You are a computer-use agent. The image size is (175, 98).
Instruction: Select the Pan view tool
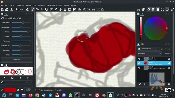(x=80, y=10)
